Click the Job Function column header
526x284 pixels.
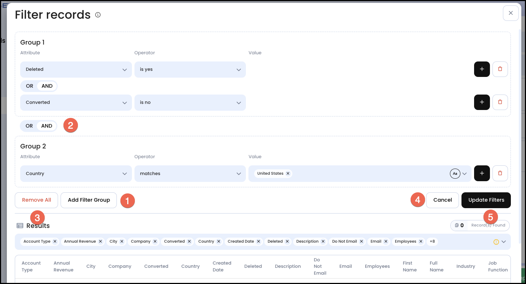[498, 266]
